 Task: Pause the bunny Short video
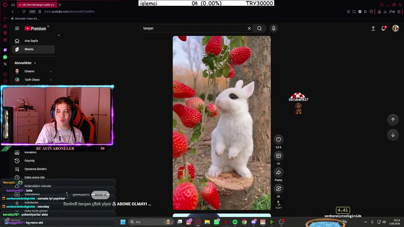222,123
